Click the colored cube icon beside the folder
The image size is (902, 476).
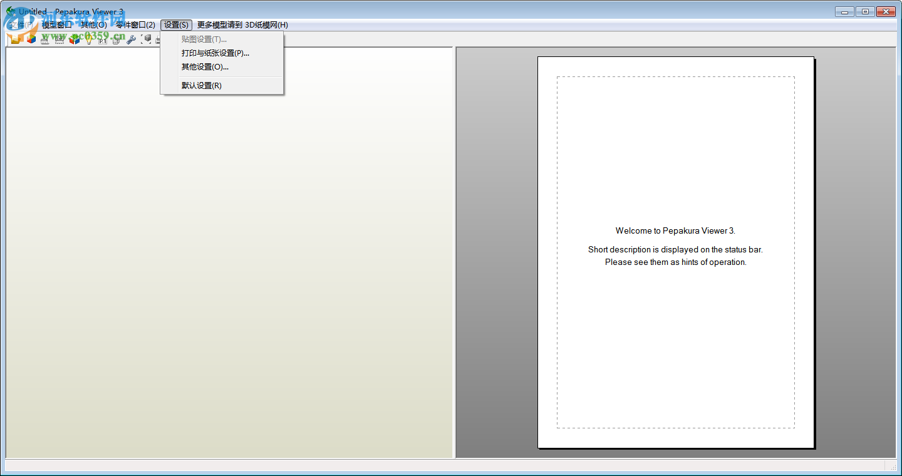click(31, 39)
